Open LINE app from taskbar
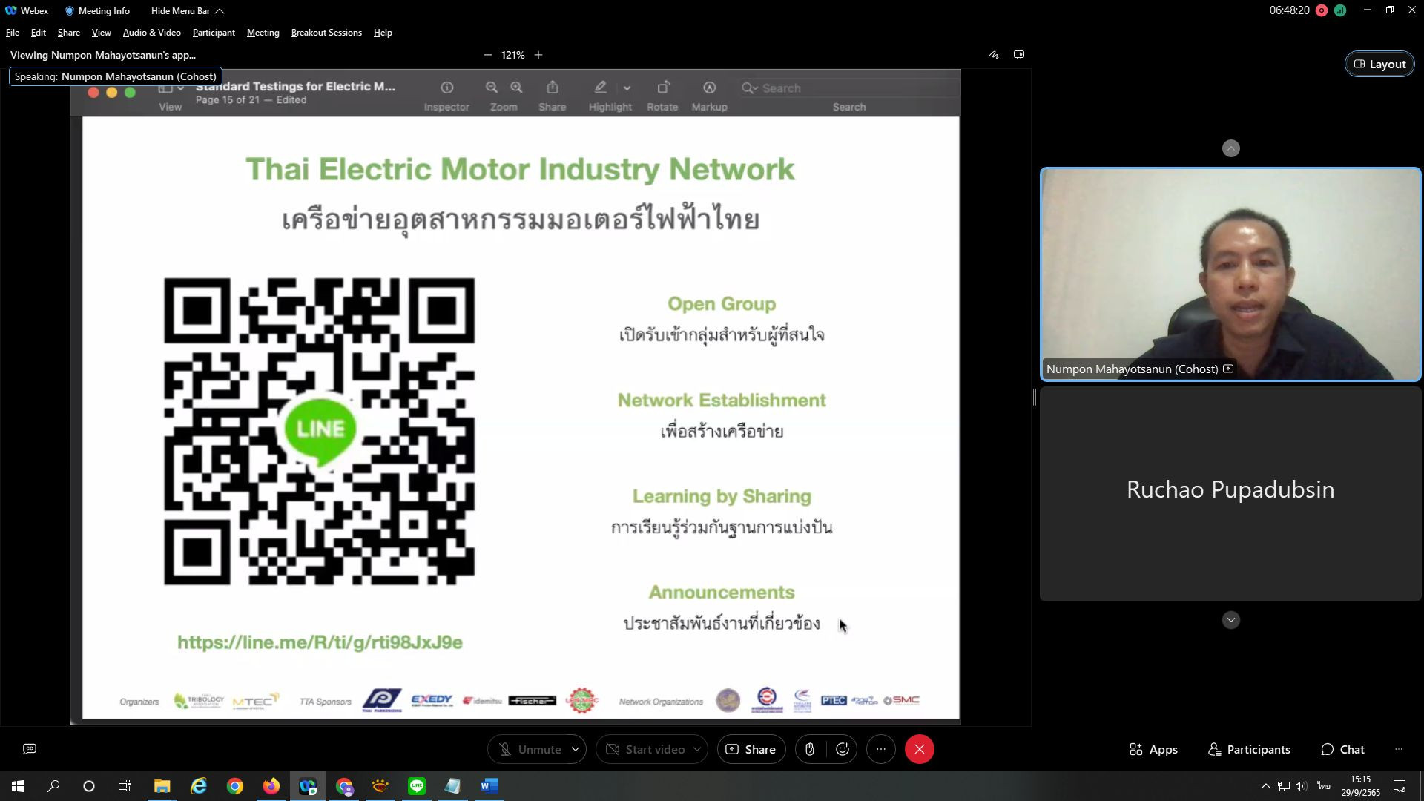This screenshot has width=1424, height=801. pyautogui.click(x=417, y=786)
